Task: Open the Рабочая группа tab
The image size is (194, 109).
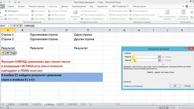Action: [139, 6]
